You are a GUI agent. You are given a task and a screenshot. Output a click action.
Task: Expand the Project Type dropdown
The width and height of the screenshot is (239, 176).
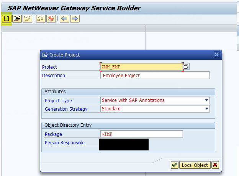point(206,100)
